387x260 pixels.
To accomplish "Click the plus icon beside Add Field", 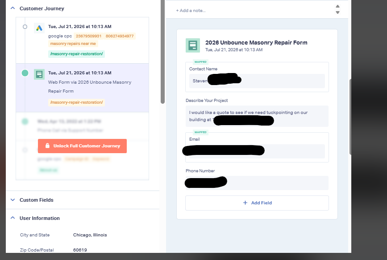I will click(x=245, y=203).
